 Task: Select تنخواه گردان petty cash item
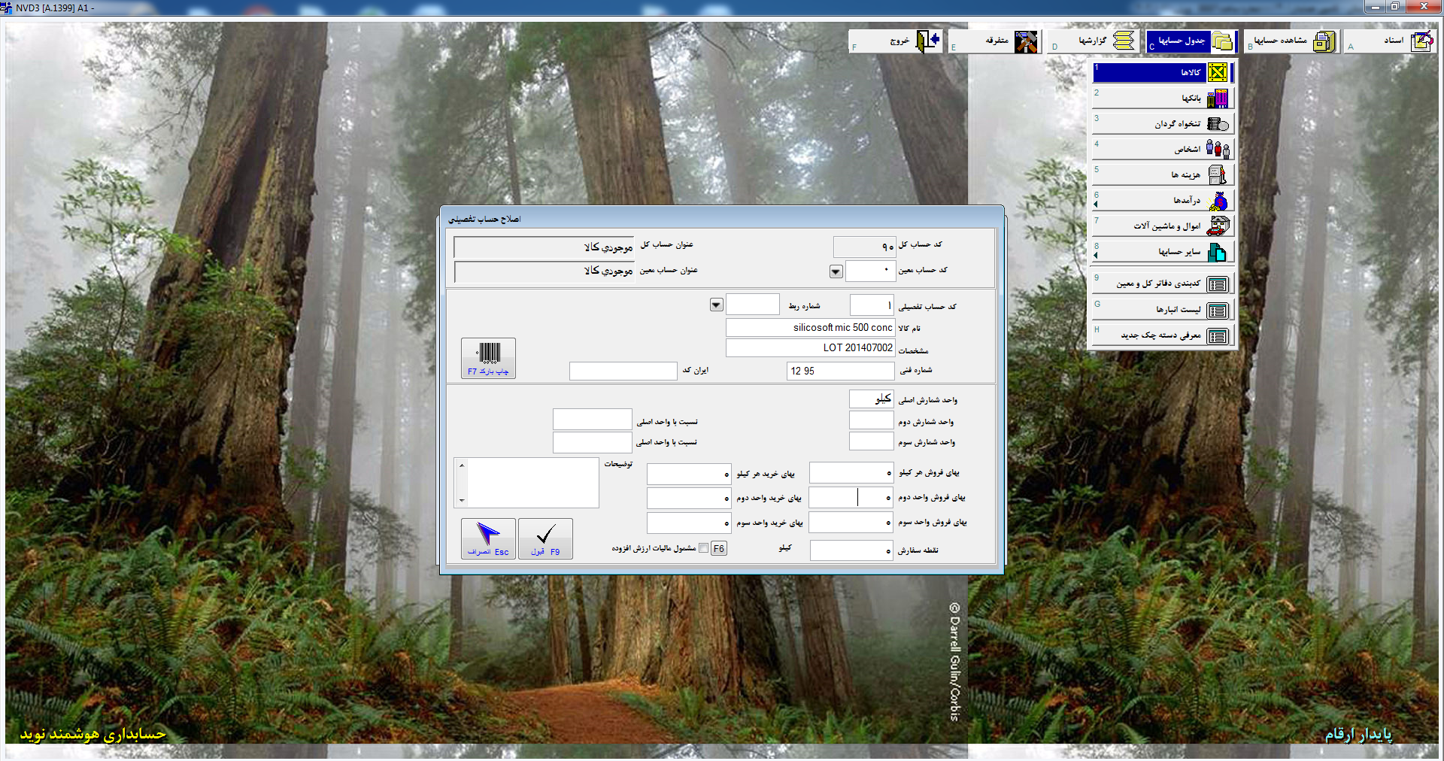coord(1163,123)
